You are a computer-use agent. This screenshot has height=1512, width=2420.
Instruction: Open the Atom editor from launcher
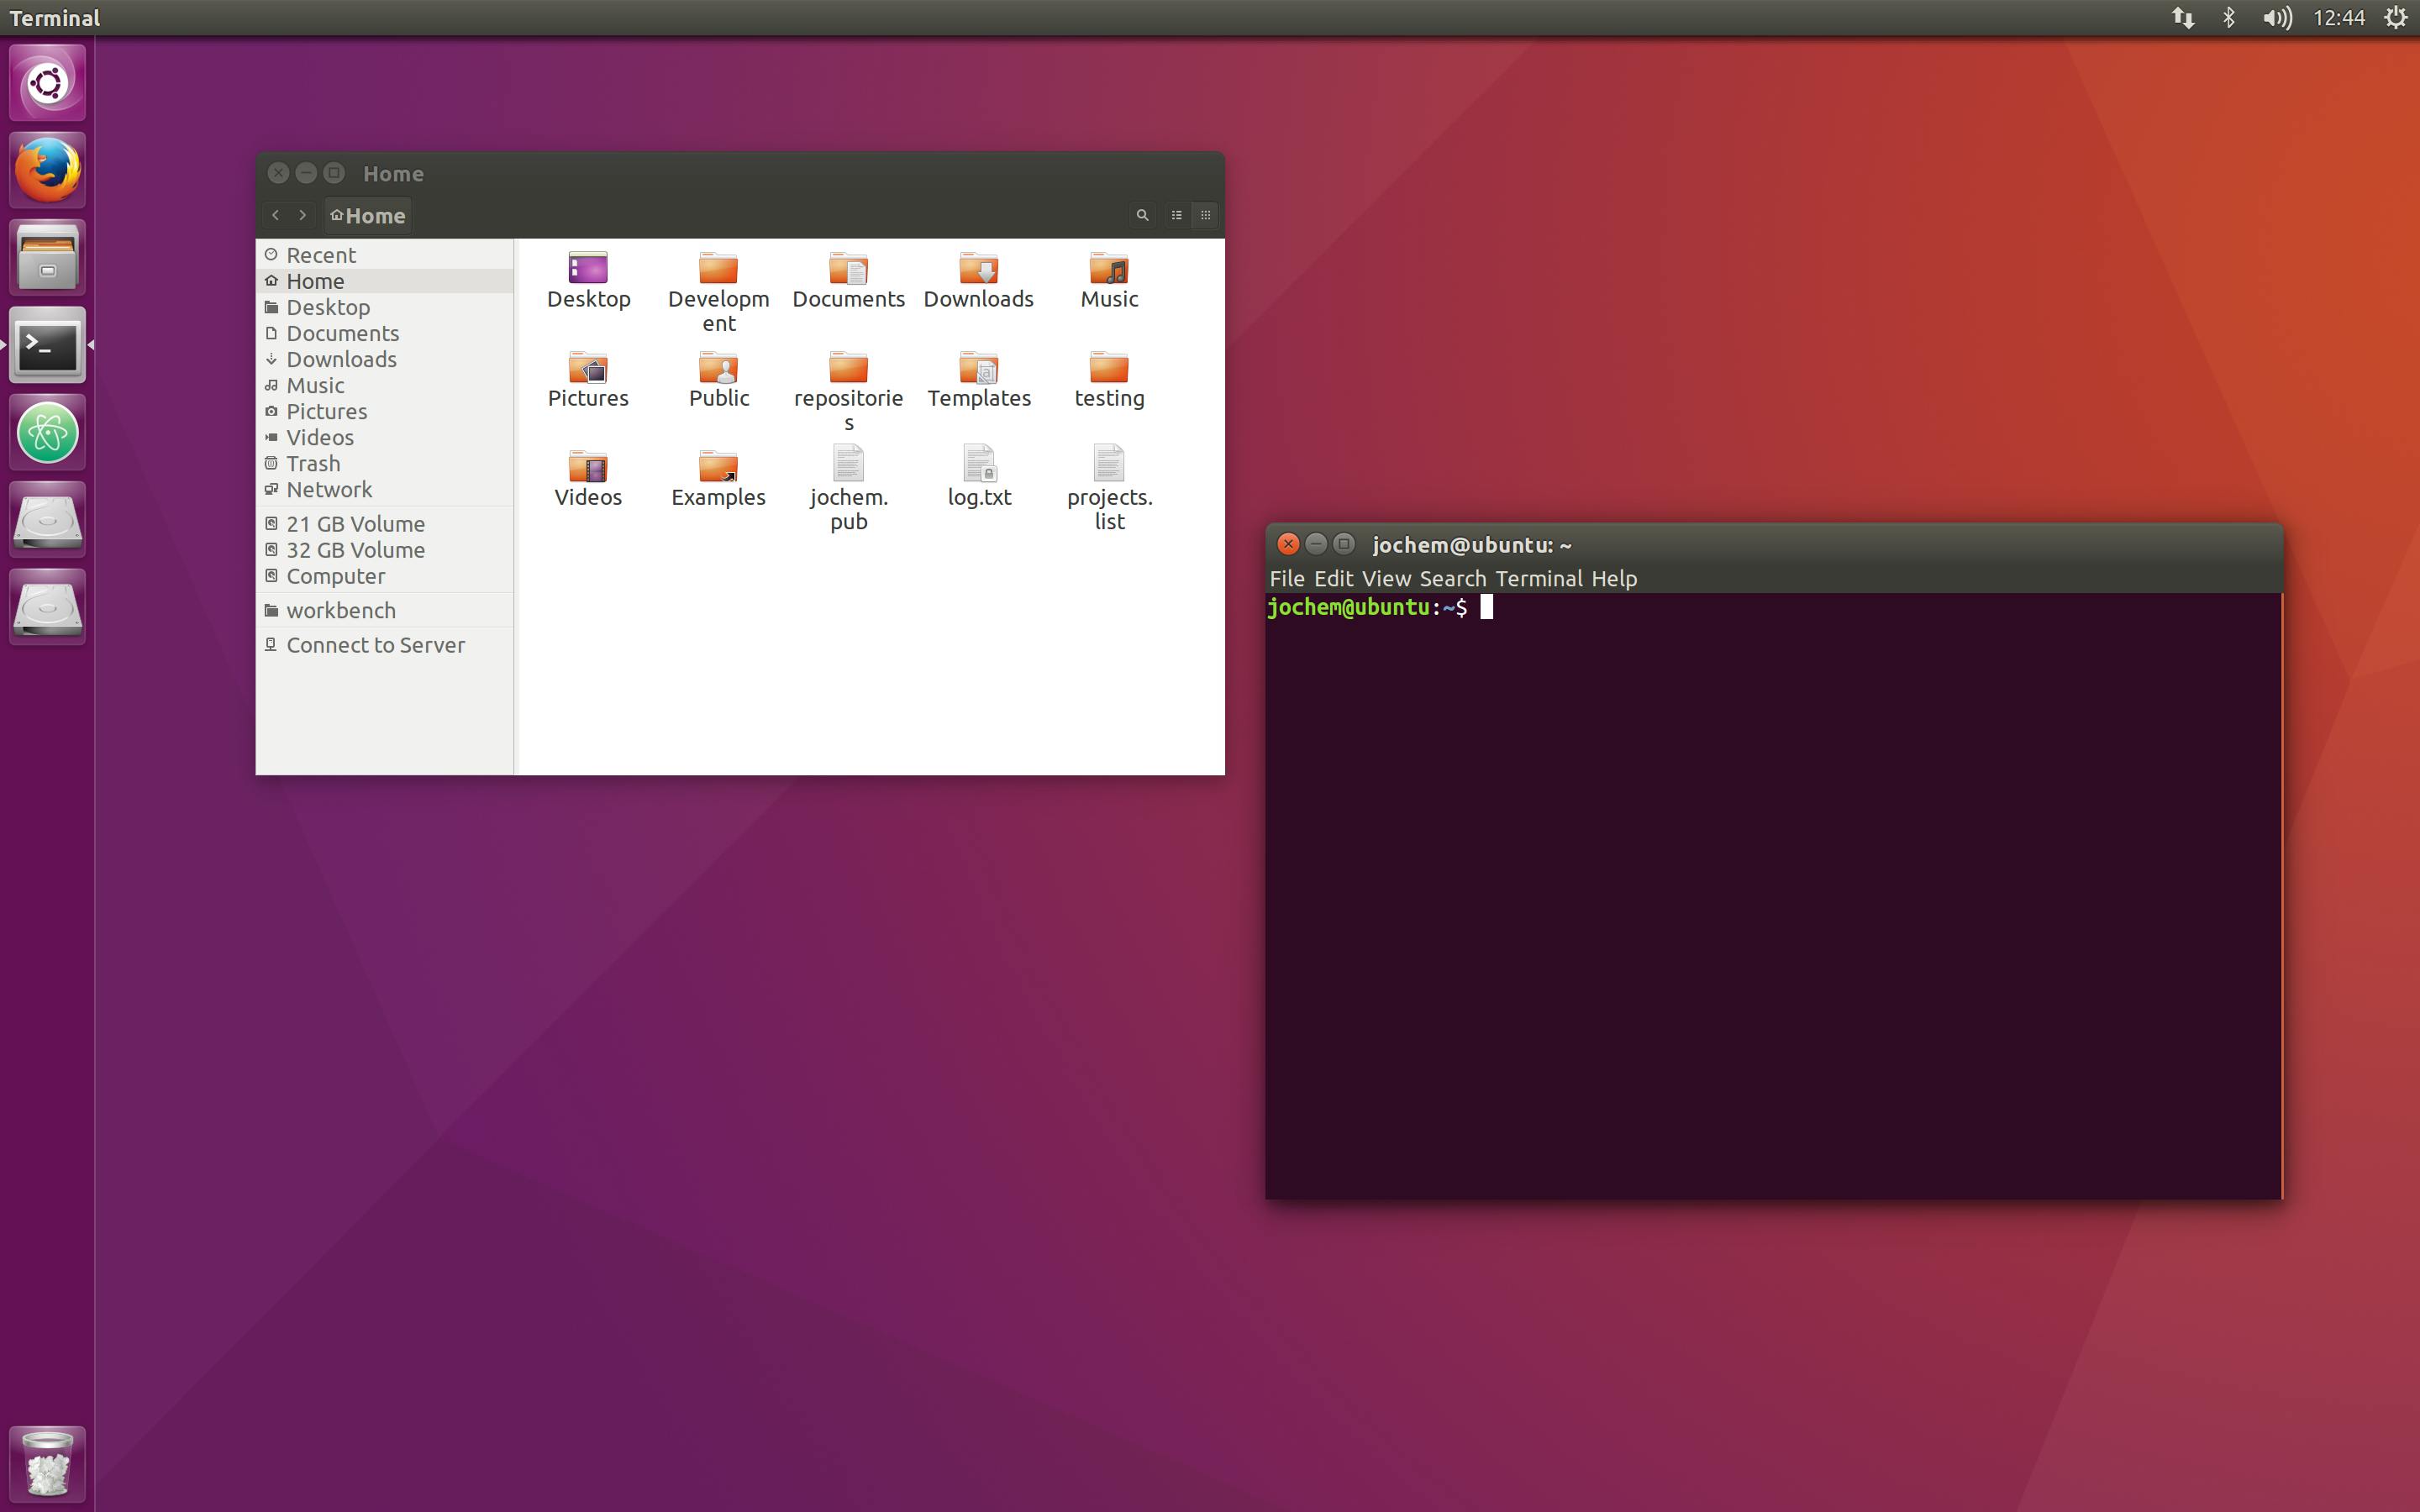[x=47, y=433]
